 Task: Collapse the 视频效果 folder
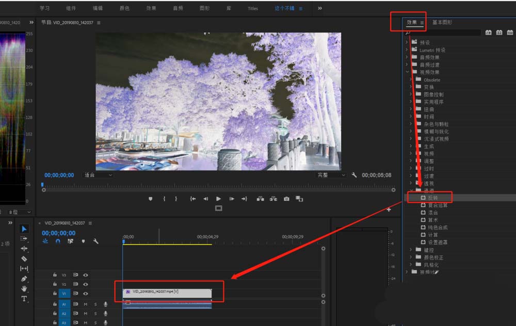407,72
